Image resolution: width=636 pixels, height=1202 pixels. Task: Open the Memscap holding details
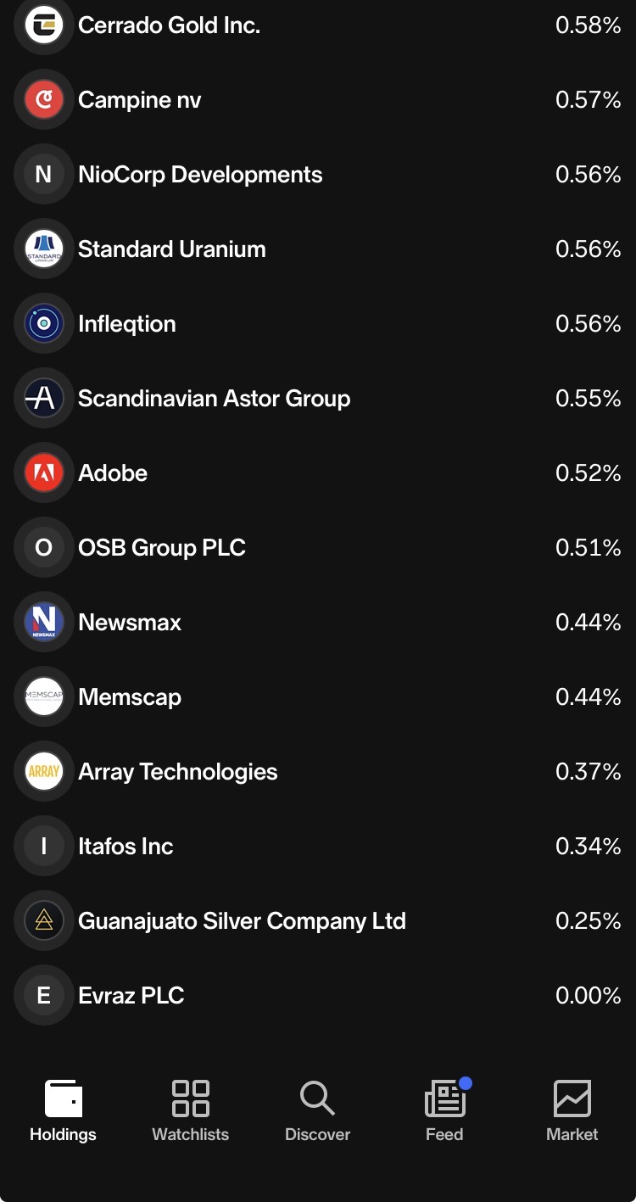[x=318, y=697]
